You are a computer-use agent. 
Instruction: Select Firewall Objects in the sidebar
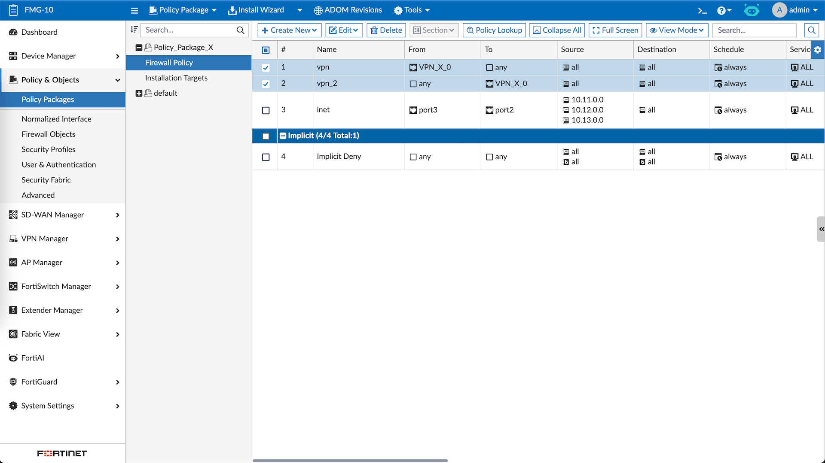(x=49, y=134)
